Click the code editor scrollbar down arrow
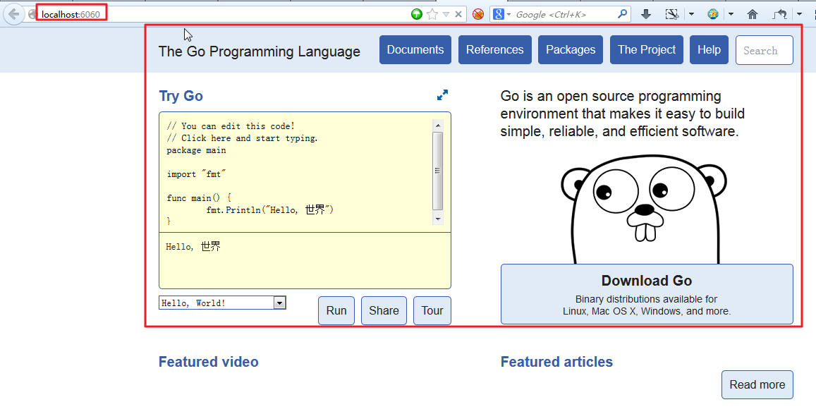Viewport: 816px width, 414px height. point(438,219)
